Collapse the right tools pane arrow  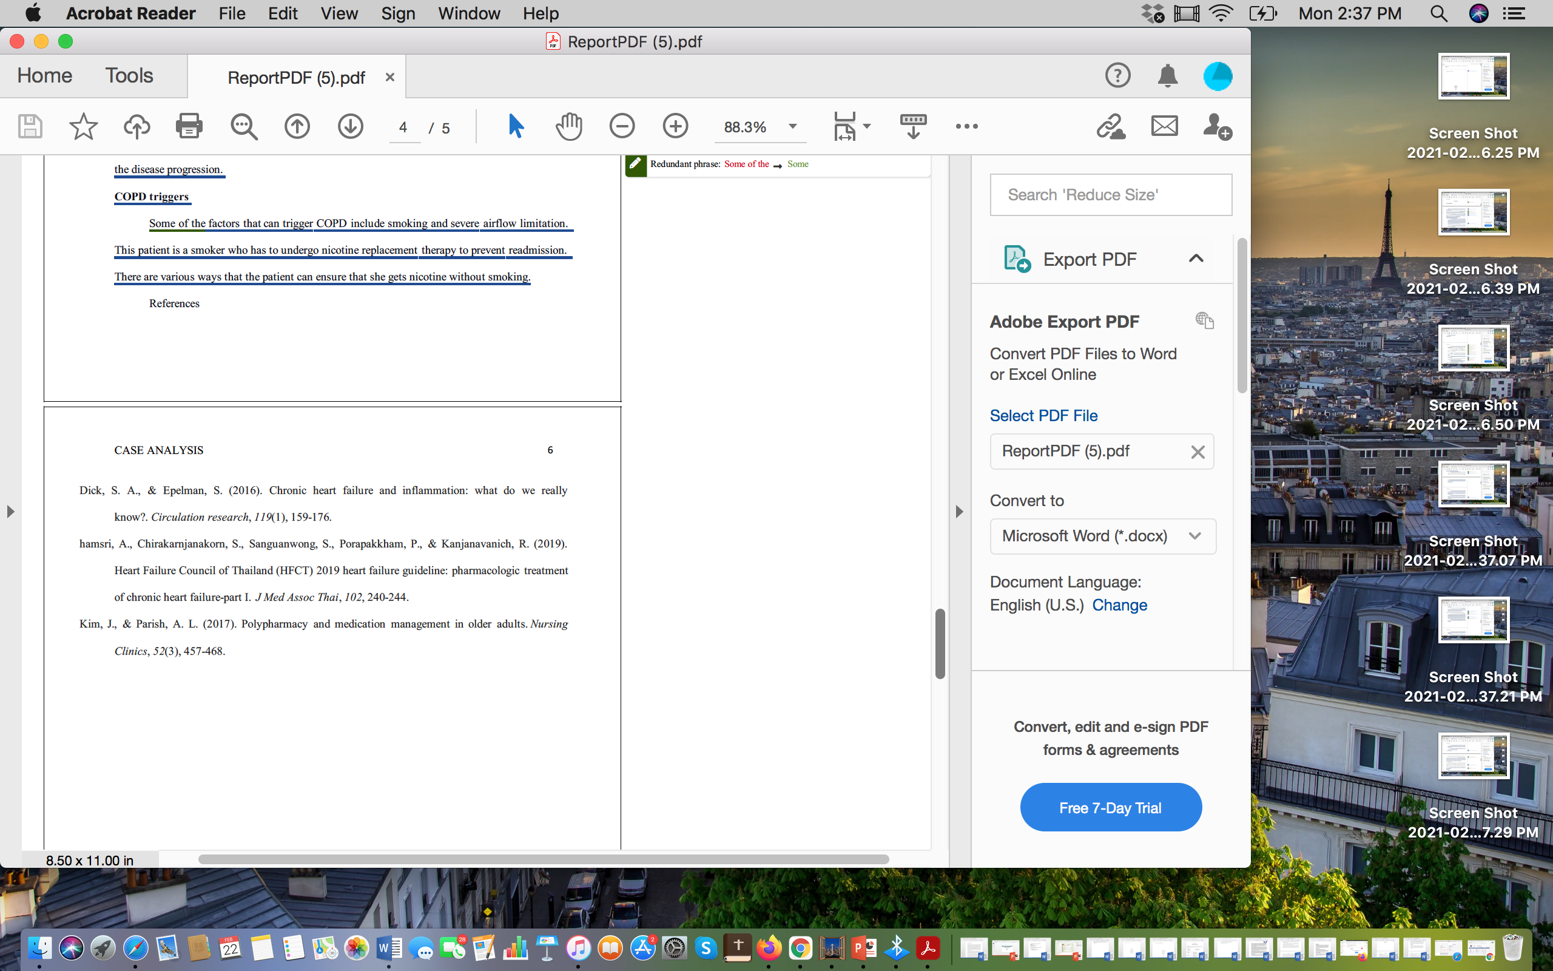(959, 512)
